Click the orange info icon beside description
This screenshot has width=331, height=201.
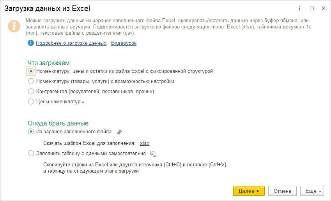click(x=14, y=26)
